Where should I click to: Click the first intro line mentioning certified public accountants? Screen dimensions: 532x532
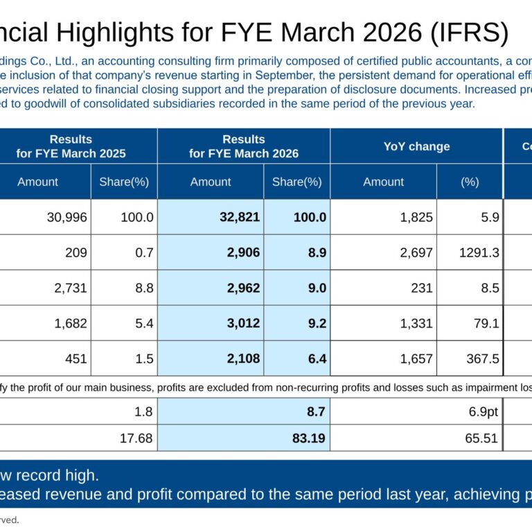tap(266, 61)
